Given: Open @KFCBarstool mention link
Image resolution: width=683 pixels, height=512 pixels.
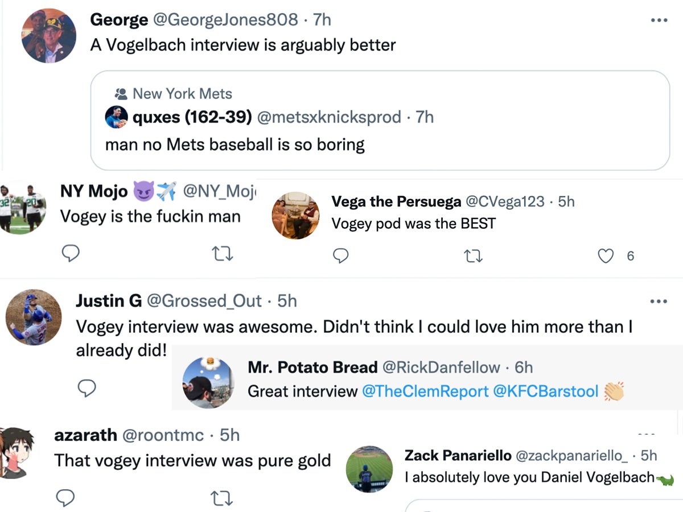Looking at the screenshot, I should [545, 391].
